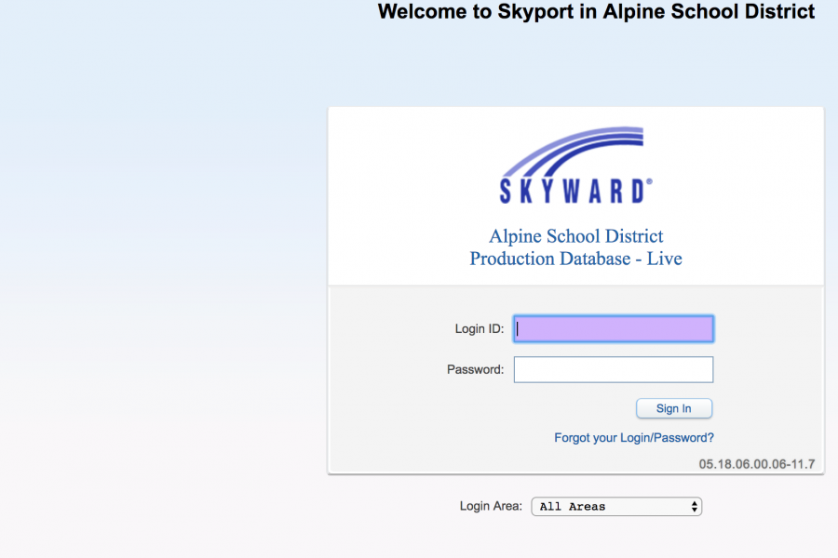Viewport: 838px width, 558px height.
Task: Click the Password label
Action: (475, 369)
